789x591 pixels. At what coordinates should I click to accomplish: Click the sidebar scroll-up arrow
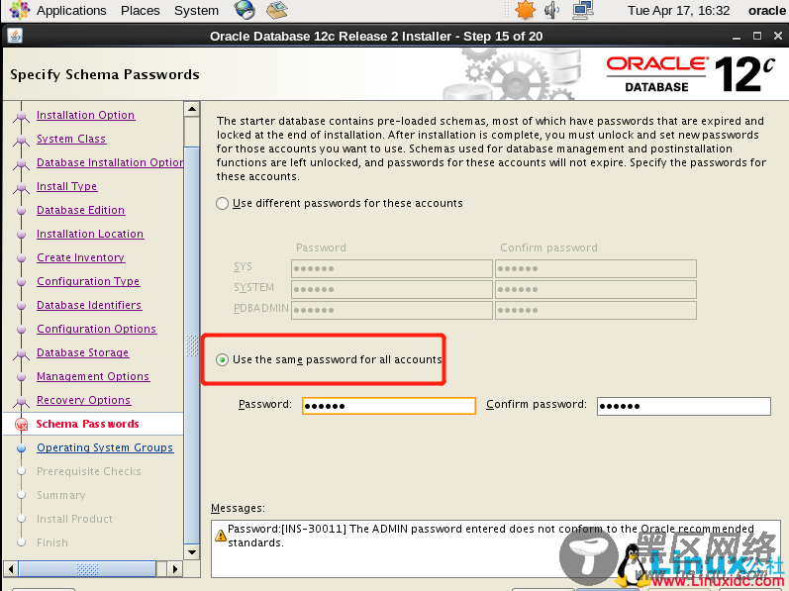click(192, 109)
